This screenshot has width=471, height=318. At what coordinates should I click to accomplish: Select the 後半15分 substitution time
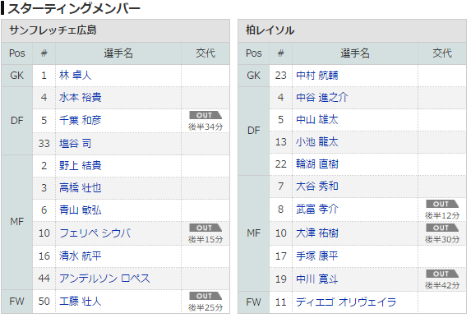click(x=205, y=240)
